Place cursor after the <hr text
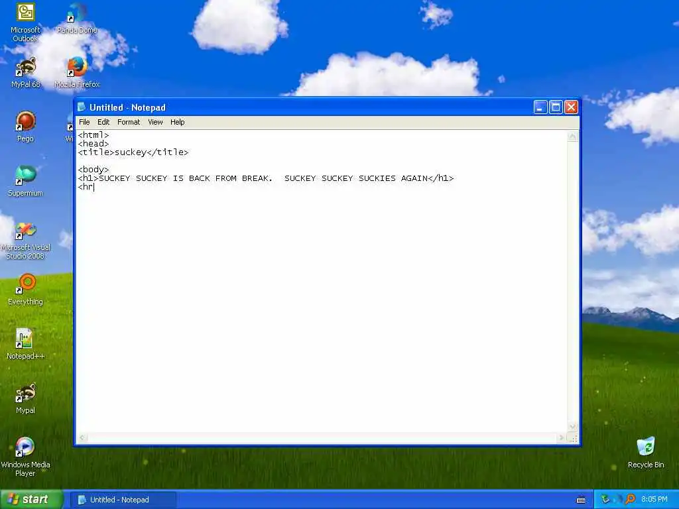 (93, 187)
